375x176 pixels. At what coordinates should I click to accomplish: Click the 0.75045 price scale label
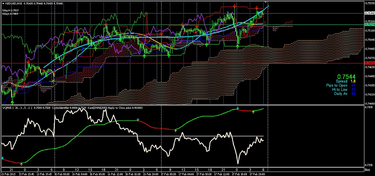[x=370, y=40]
